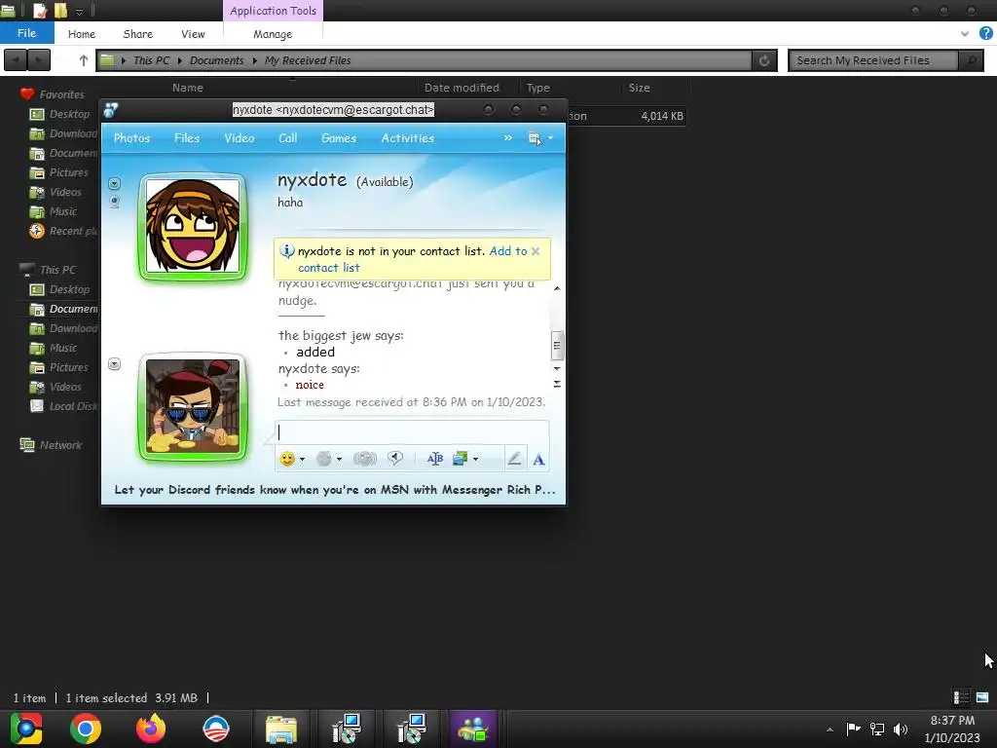Open the Activities menu in Messenger

click(408, 138)
